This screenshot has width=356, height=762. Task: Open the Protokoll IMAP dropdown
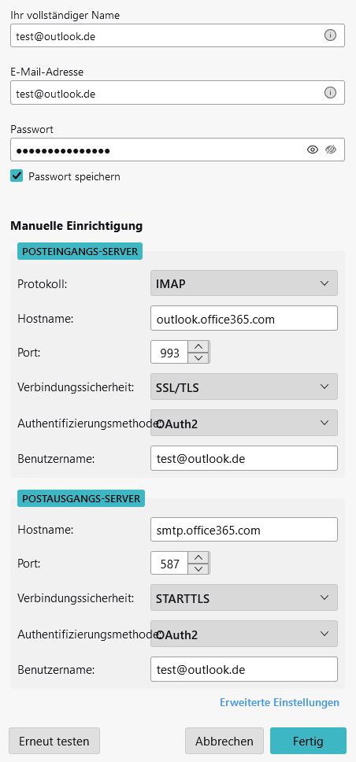pos(244,283)
